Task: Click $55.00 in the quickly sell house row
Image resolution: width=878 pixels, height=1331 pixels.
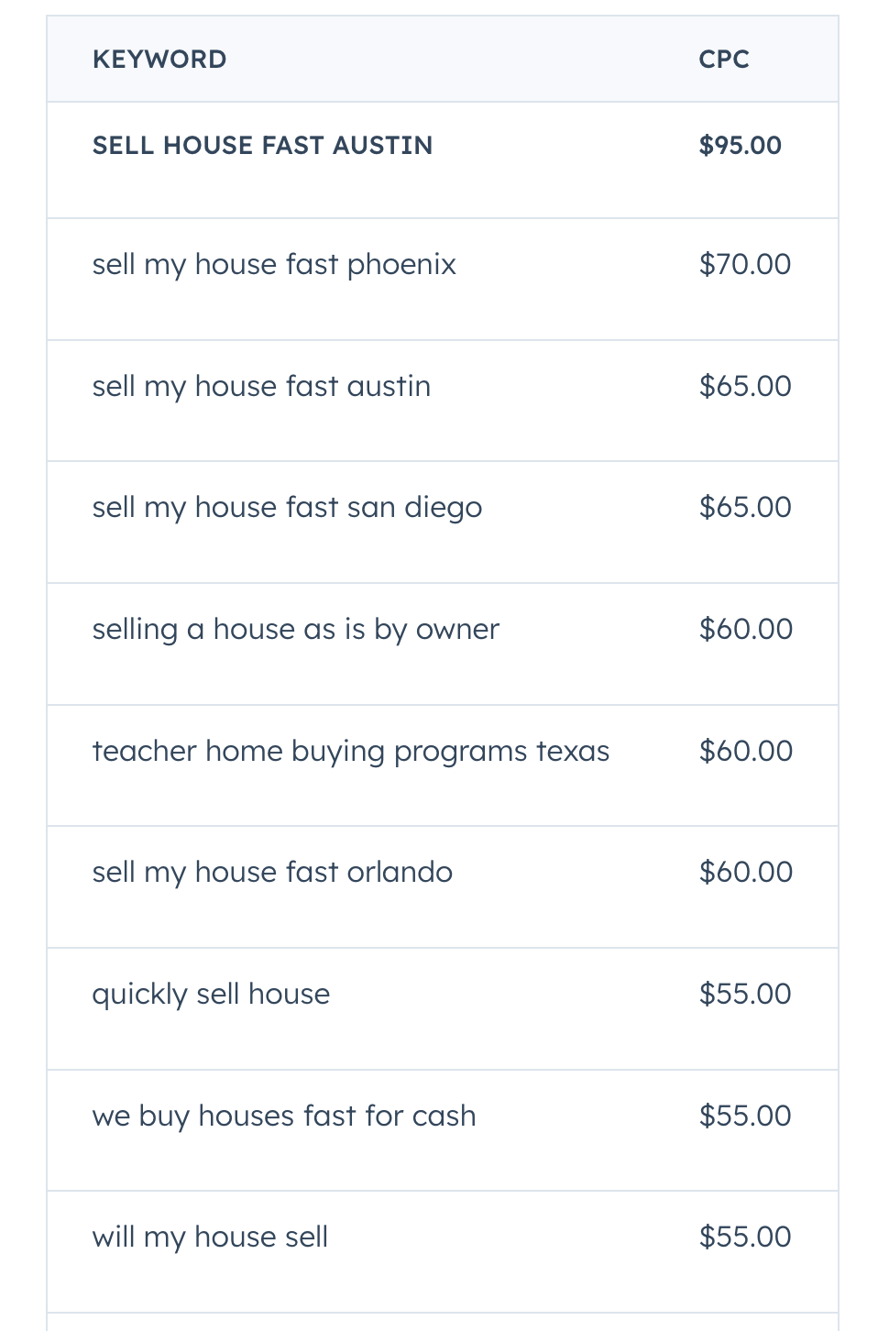Action: pyautogui.click(x=745, y=995)
